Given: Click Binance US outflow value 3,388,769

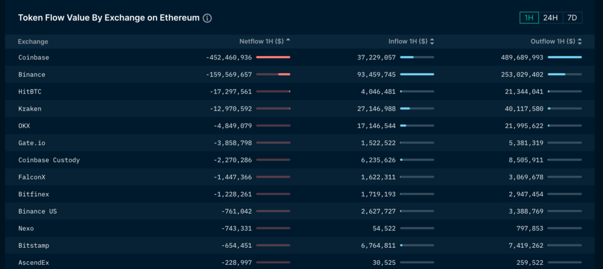Looking at the screenshot, I should 526,211.
